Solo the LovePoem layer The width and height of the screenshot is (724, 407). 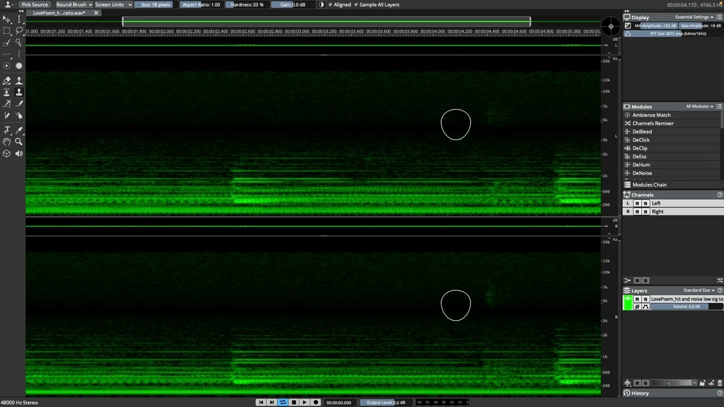645,299
